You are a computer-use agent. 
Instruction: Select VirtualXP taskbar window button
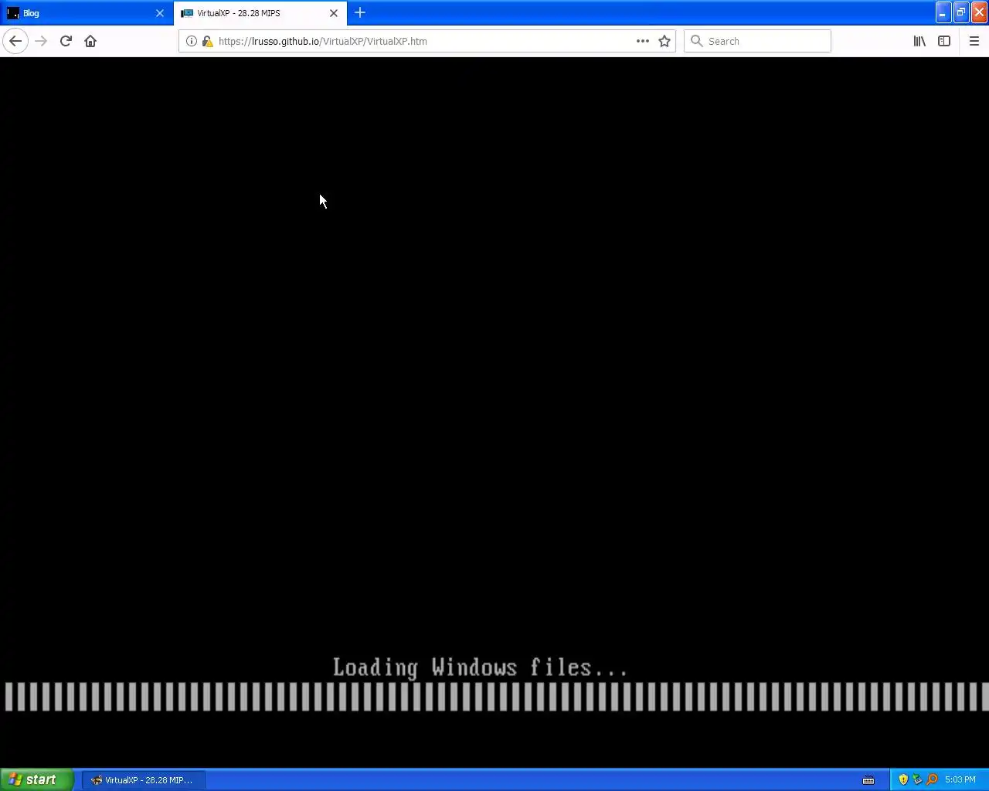click(x=144, y=780)
